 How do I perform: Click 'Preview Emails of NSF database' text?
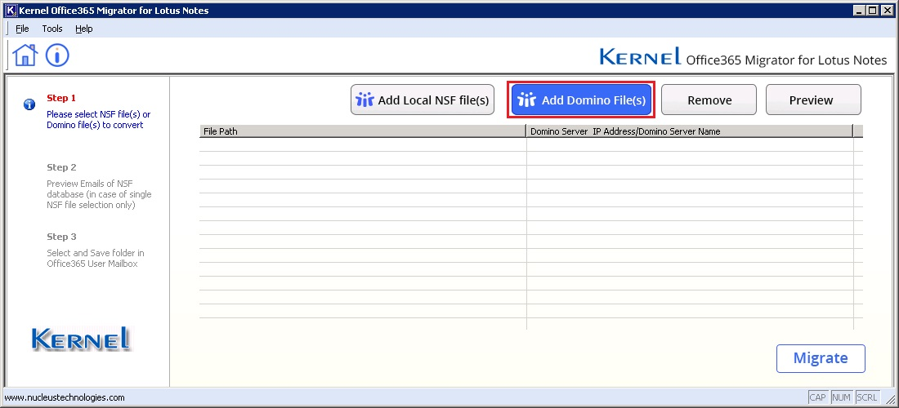click(99, 194)
